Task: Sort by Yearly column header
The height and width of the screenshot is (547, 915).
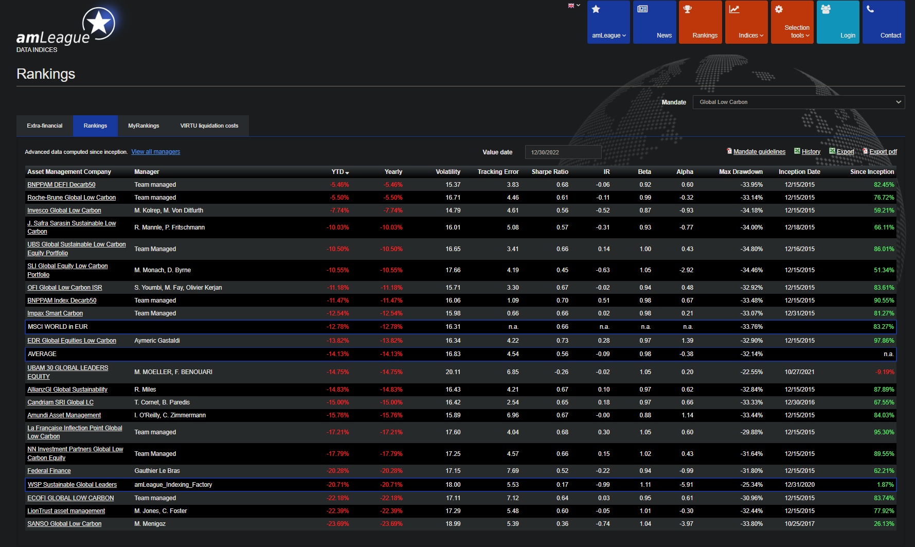Action: pyautogui.click(x=393, y=172)
